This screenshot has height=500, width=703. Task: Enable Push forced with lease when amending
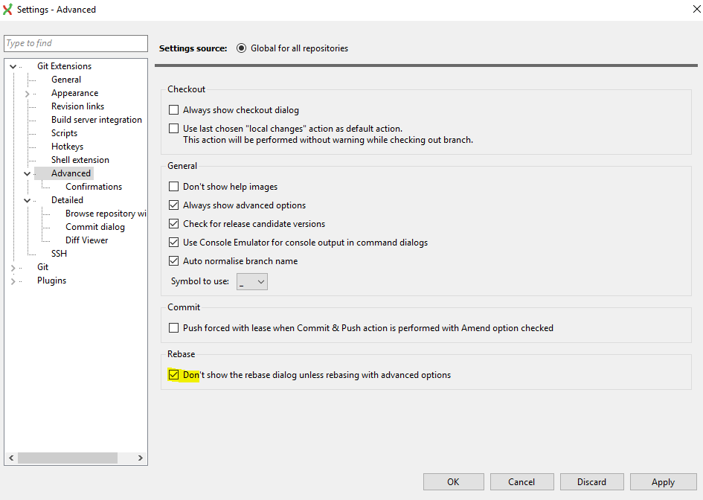tap(173, 327)
